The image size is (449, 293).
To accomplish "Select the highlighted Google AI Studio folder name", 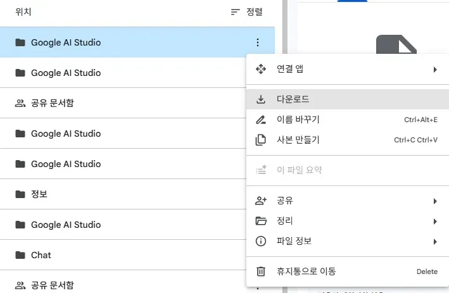I will (x=66, y=42).
